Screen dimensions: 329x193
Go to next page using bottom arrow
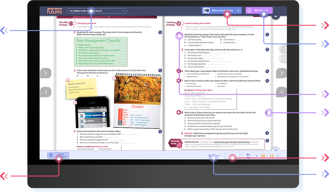click(x=278, y=156)
